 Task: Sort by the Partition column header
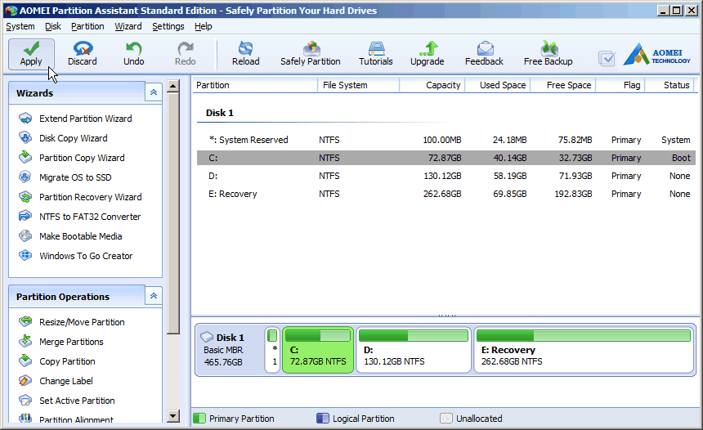pyautogui.click(x=255, y=85)
